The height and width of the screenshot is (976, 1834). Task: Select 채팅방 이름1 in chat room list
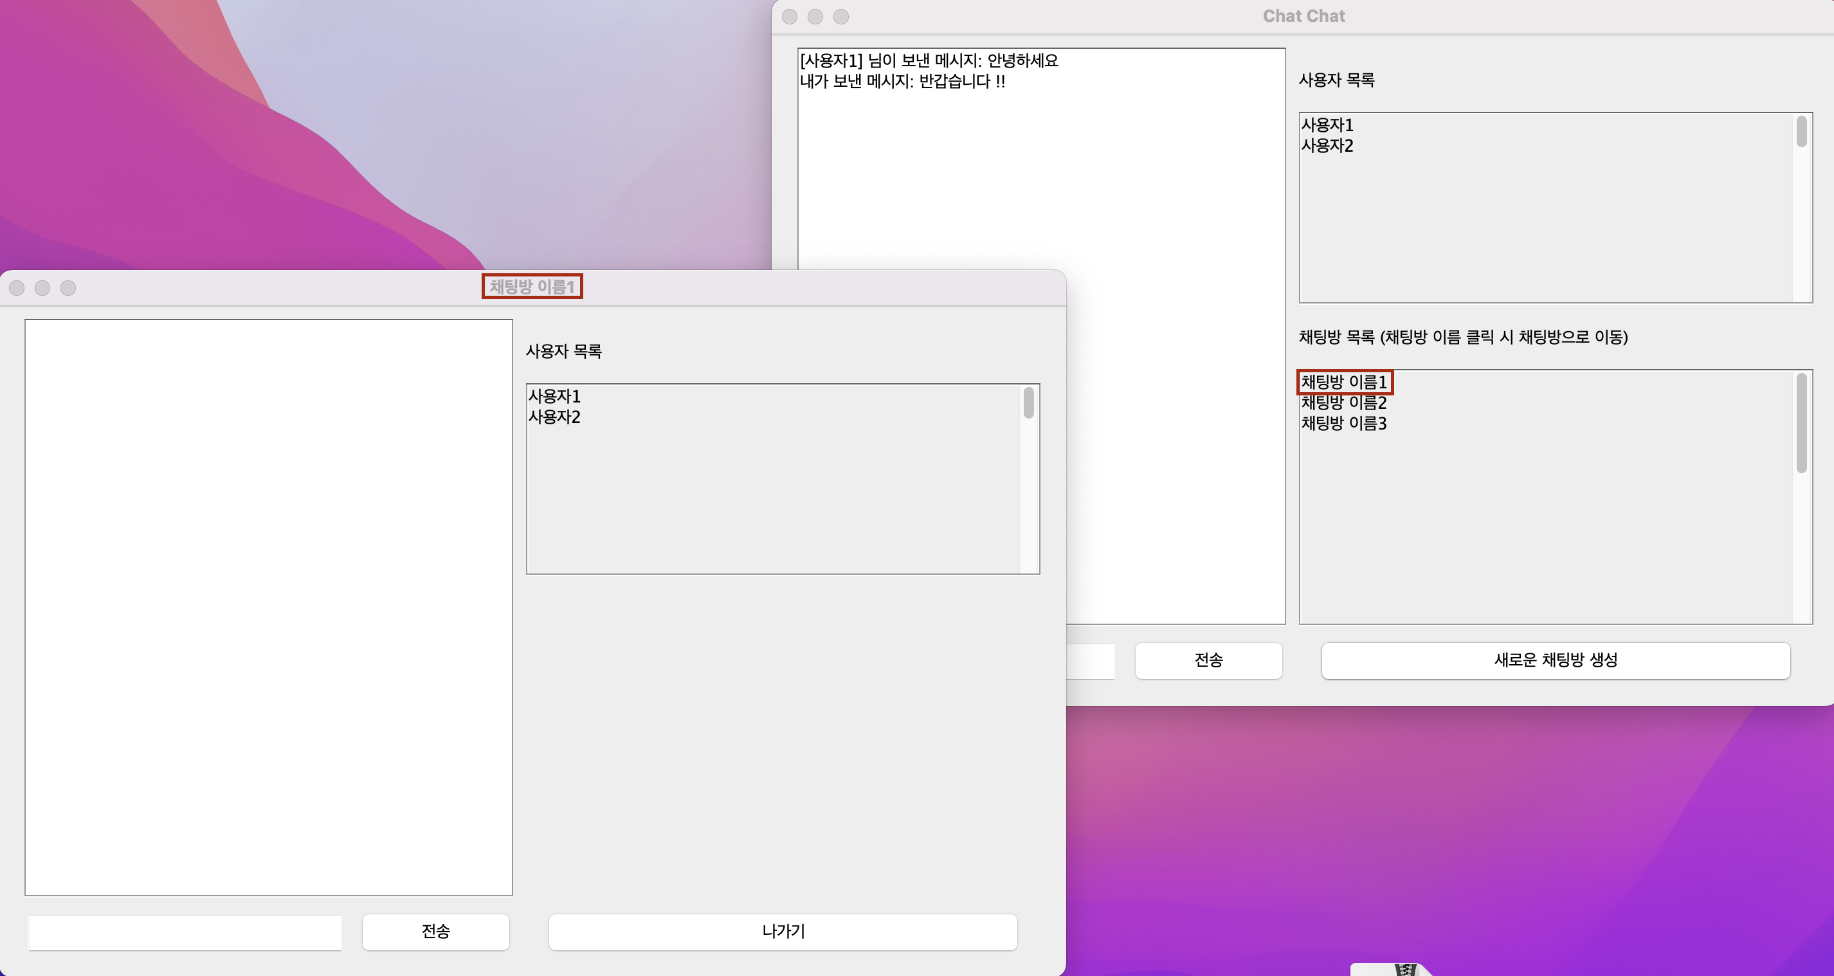1343,383
